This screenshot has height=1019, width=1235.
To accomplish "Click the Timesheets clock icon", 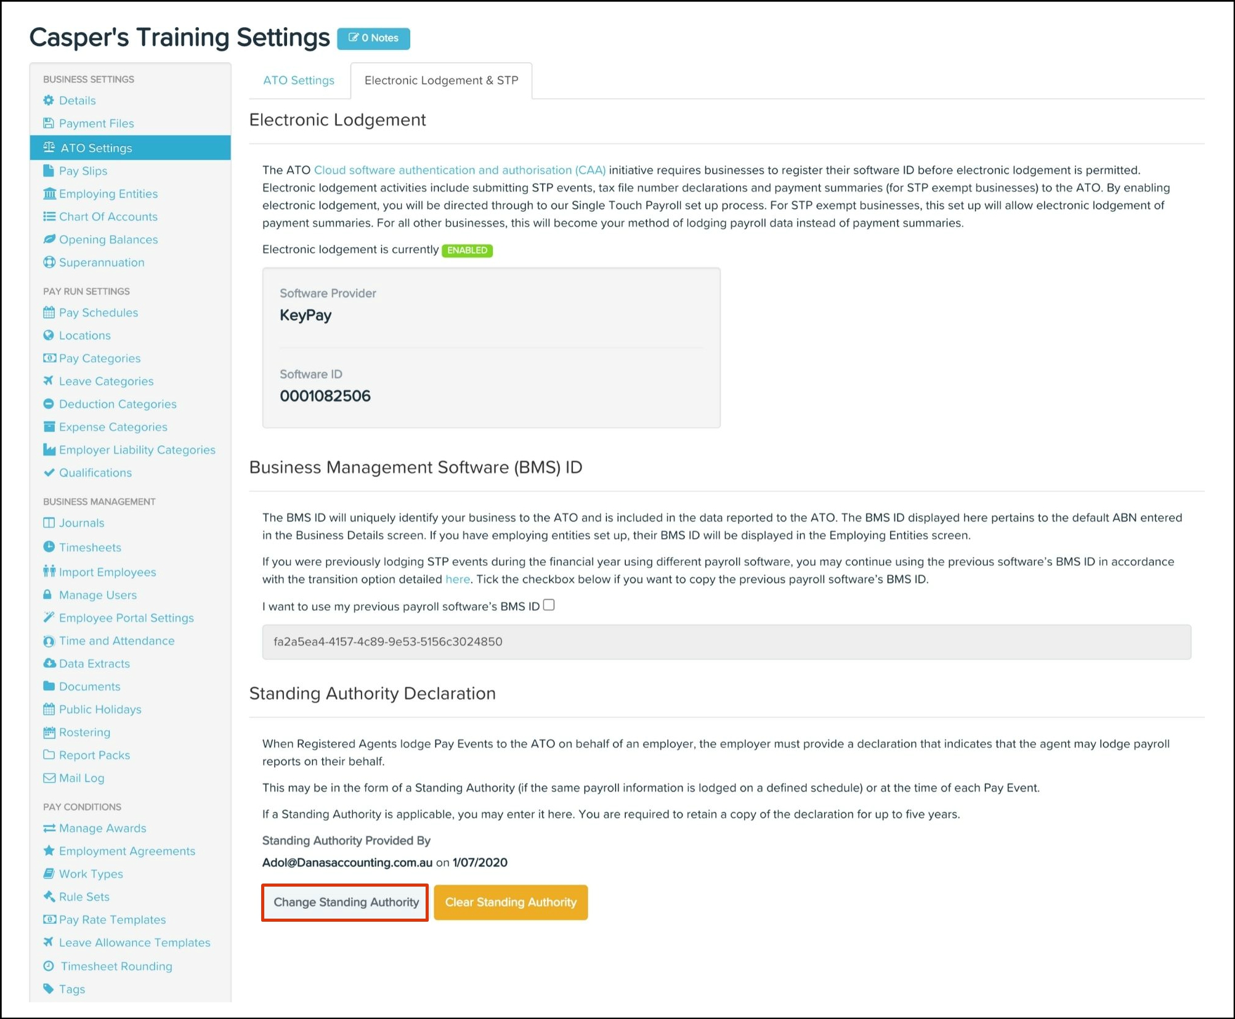I will pos(49,547).
